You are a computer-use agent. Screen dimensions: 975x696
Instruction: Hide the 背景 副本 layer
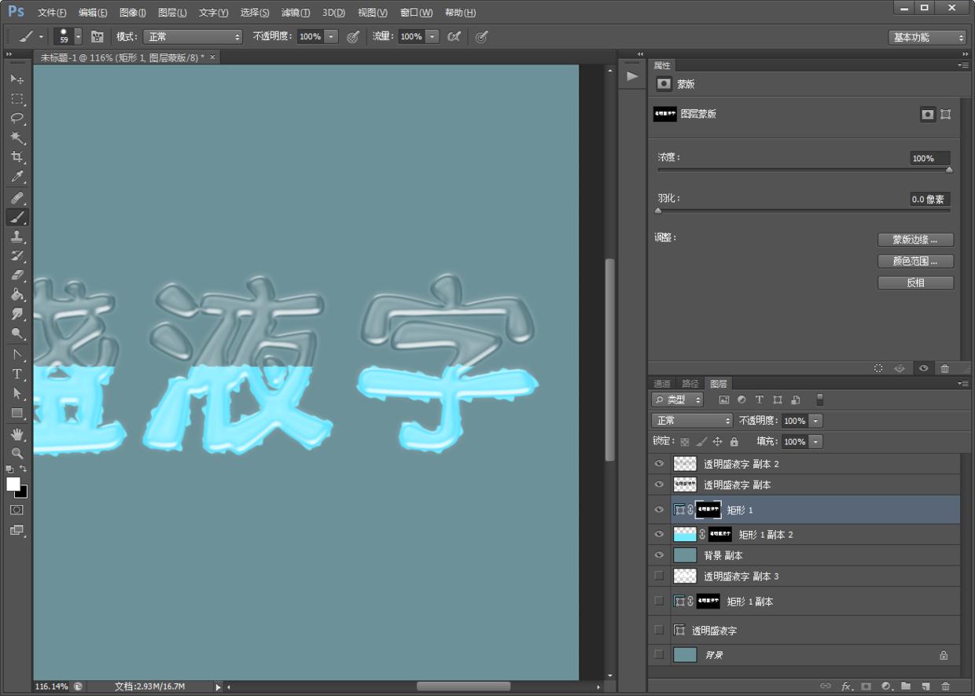pos(659,555)
